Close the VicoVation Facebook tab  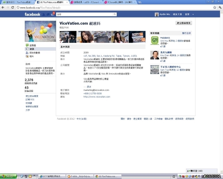67,2
